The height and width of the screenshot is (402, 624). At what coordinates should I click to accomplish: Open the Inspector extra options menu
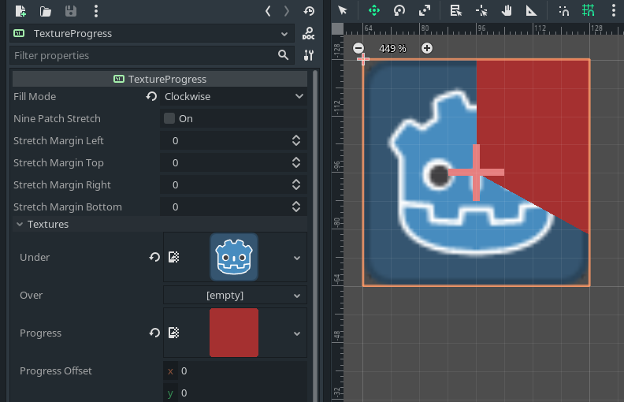tap(96, 11)
